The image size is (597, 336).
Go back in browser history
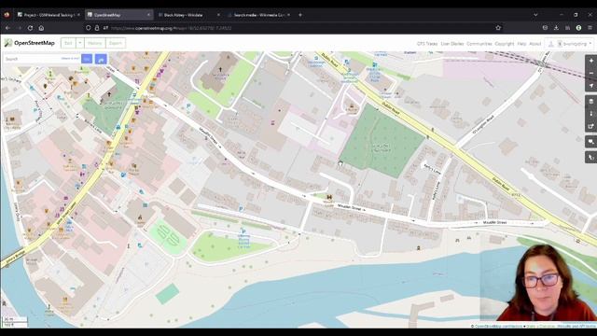(7, 28)
